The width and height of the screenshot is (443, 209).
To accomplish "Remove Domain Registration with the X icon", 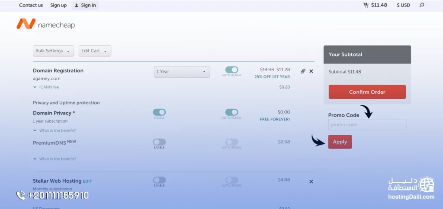I will (311, 71).
